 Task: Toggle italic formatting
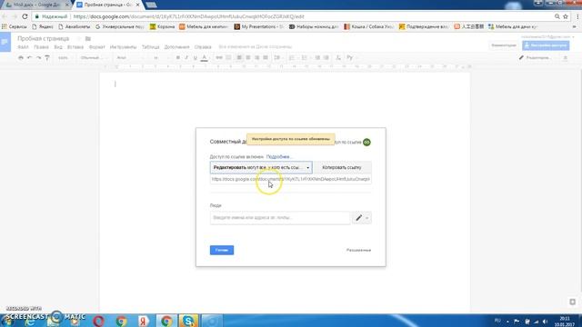coord(186,58)
